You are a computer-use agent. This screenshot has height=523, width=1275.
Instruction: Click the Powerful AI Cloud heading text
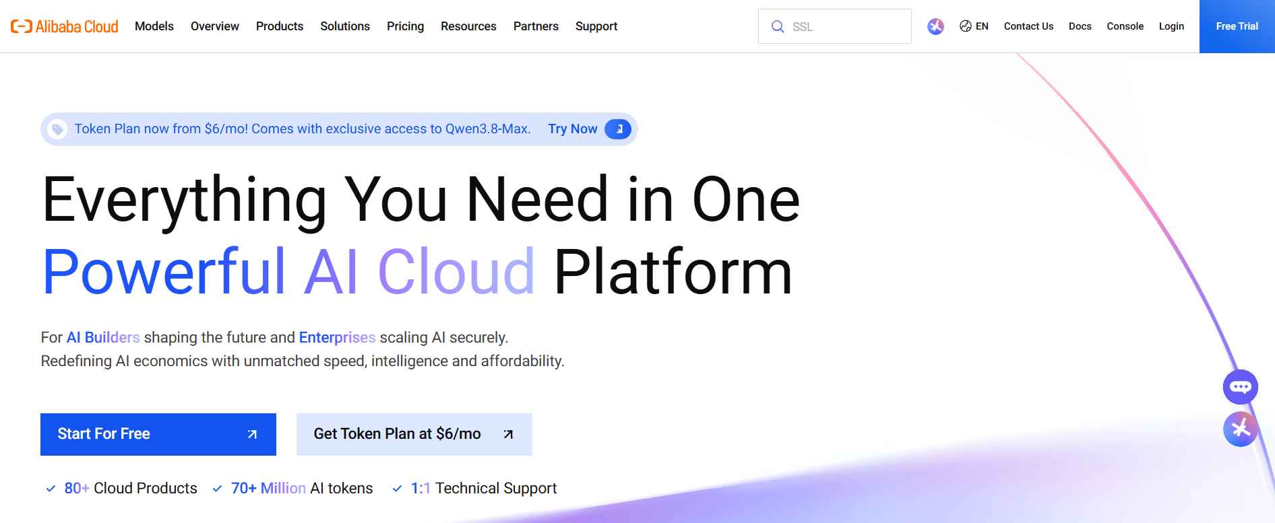(x=288, y=271)
